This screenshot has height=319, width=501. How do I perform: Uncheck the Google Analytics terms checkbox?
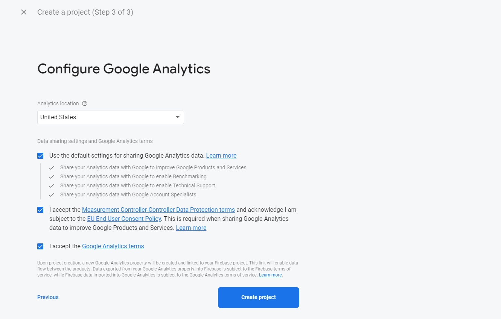pyautogui.click(x=40, y=246)
